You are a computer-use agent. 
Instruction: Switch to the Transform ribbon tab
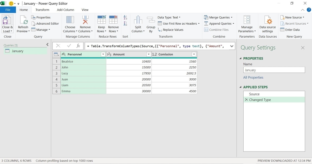tap(42, 10)
